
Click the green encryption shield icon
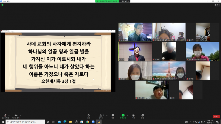coord(2,5)
